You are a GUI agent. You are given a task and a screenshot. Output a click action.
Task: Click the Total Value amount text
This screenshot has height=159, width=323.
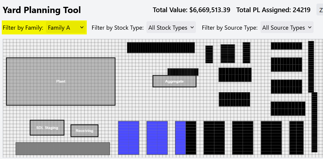click(192, 10)
